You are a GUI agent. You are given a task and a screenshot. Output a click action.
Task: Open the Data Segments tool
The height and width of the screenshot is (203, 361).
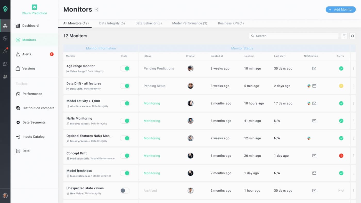point(34,122)
